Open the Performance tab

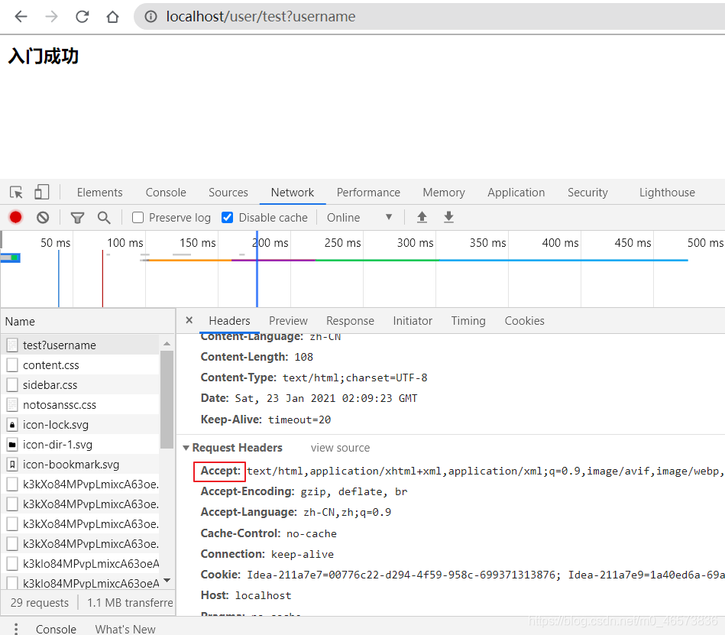368,193
